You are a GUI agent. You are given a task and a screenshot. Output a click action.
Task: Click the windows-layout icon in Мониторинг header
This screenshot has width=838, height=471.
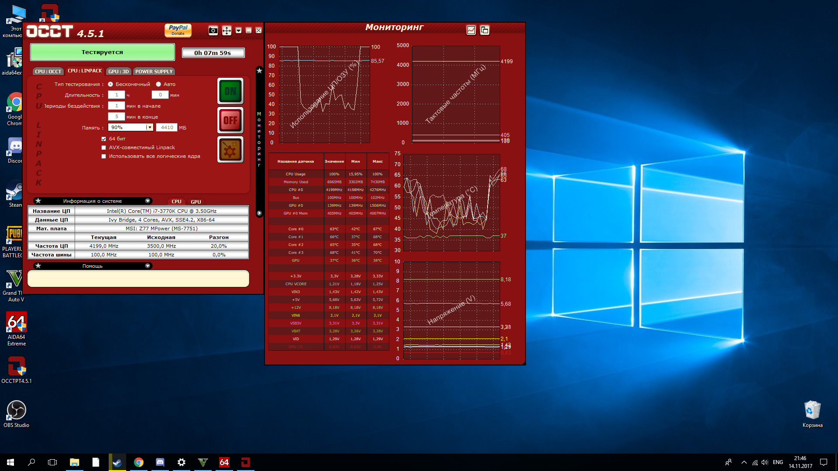tap(484, 30)
